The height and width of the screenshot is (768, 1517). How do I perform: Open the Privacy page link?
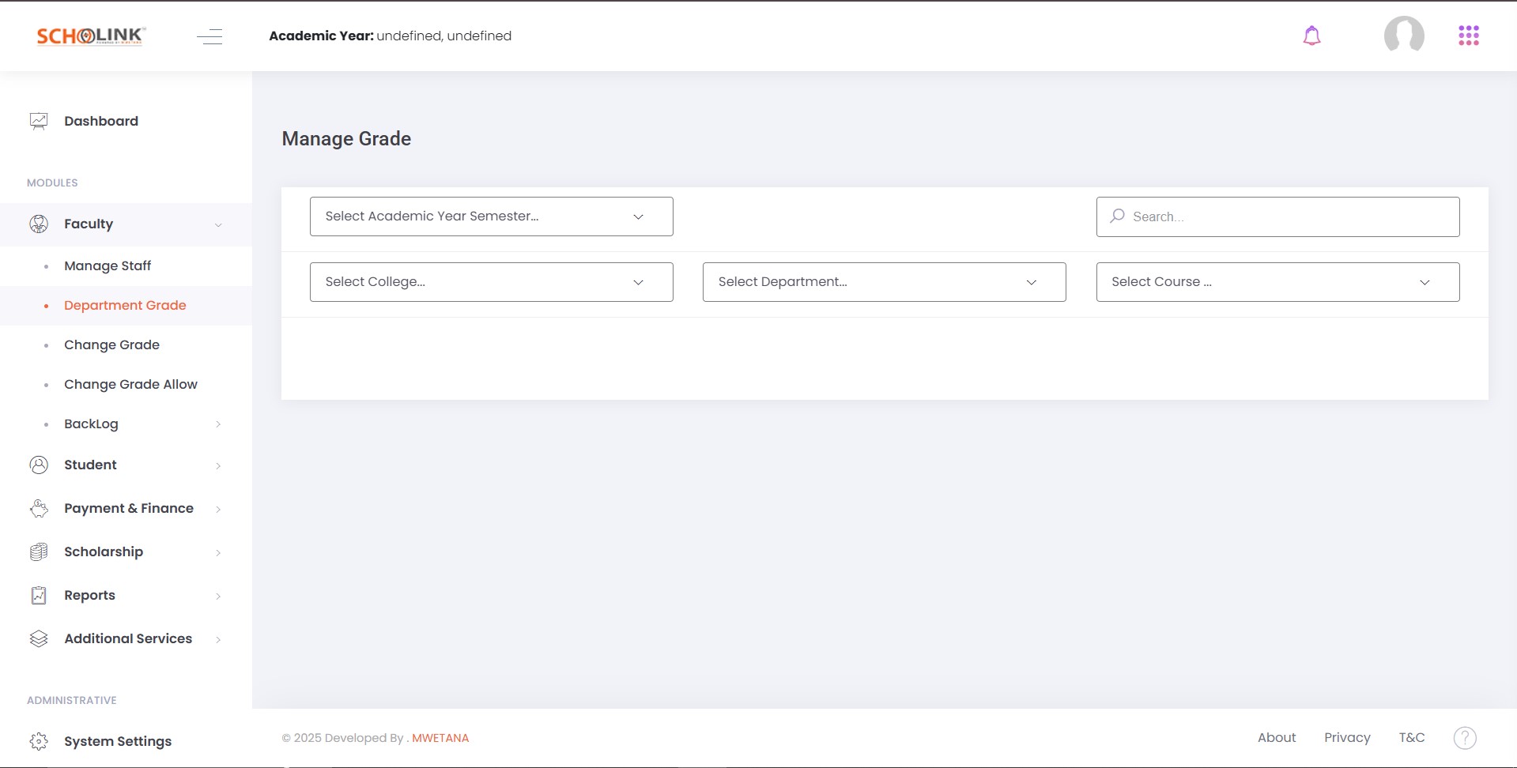[1347, 737]
